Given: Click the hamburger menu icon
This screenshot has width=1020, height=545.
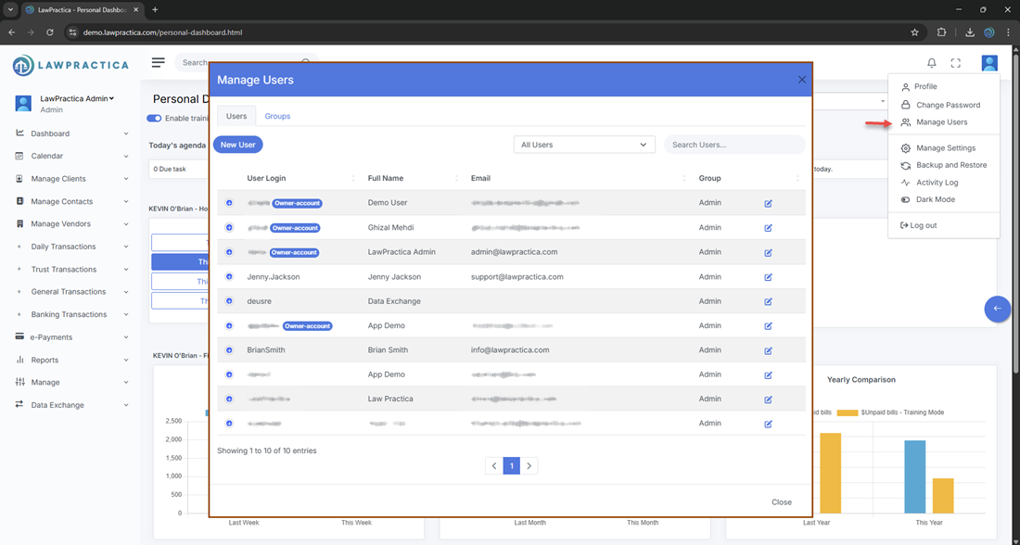Looking at the screenshot, I should 159,62.
